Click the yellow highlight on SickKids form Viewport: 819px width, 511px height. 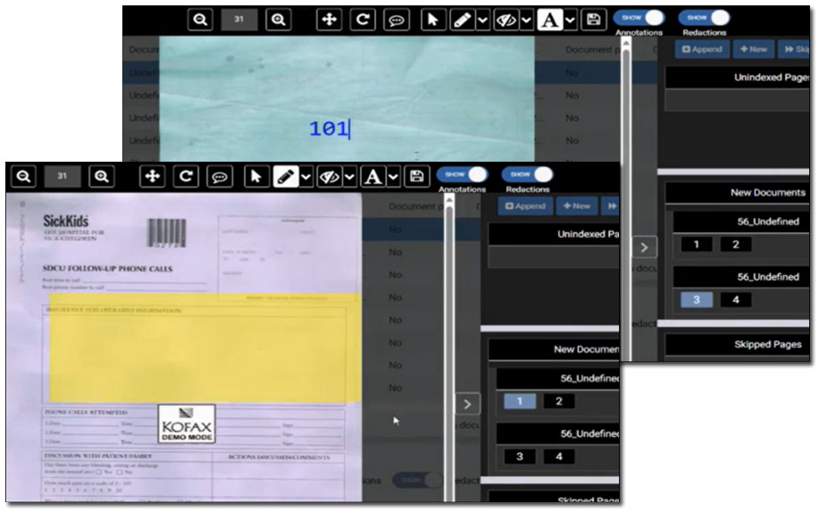205,348
